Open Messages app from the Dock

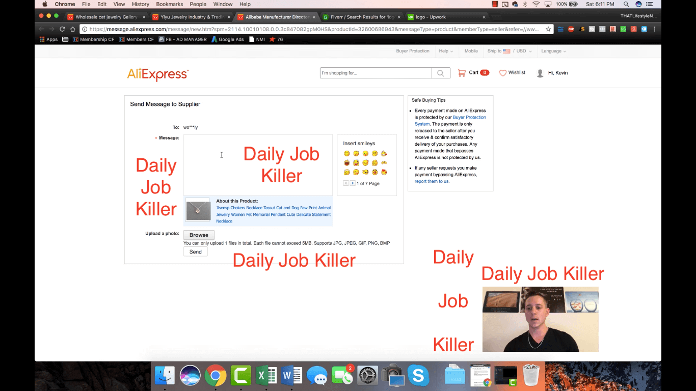(x=317, y=377)
